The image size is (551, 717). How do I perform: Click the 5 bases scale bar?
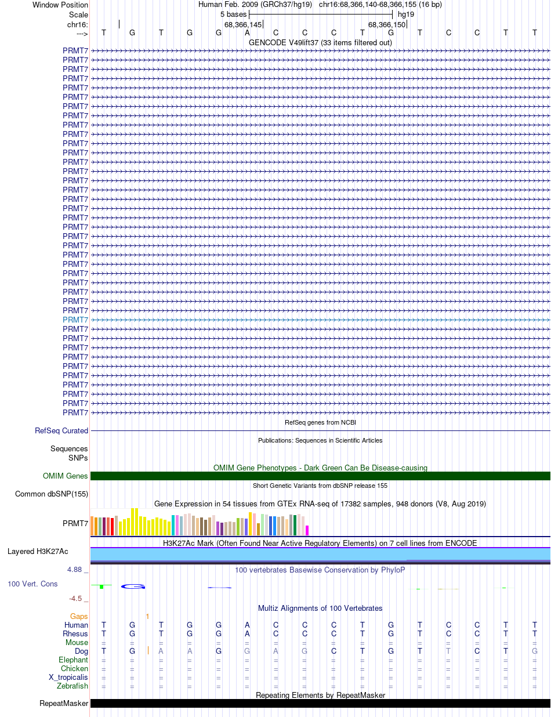tap(321, 14)
